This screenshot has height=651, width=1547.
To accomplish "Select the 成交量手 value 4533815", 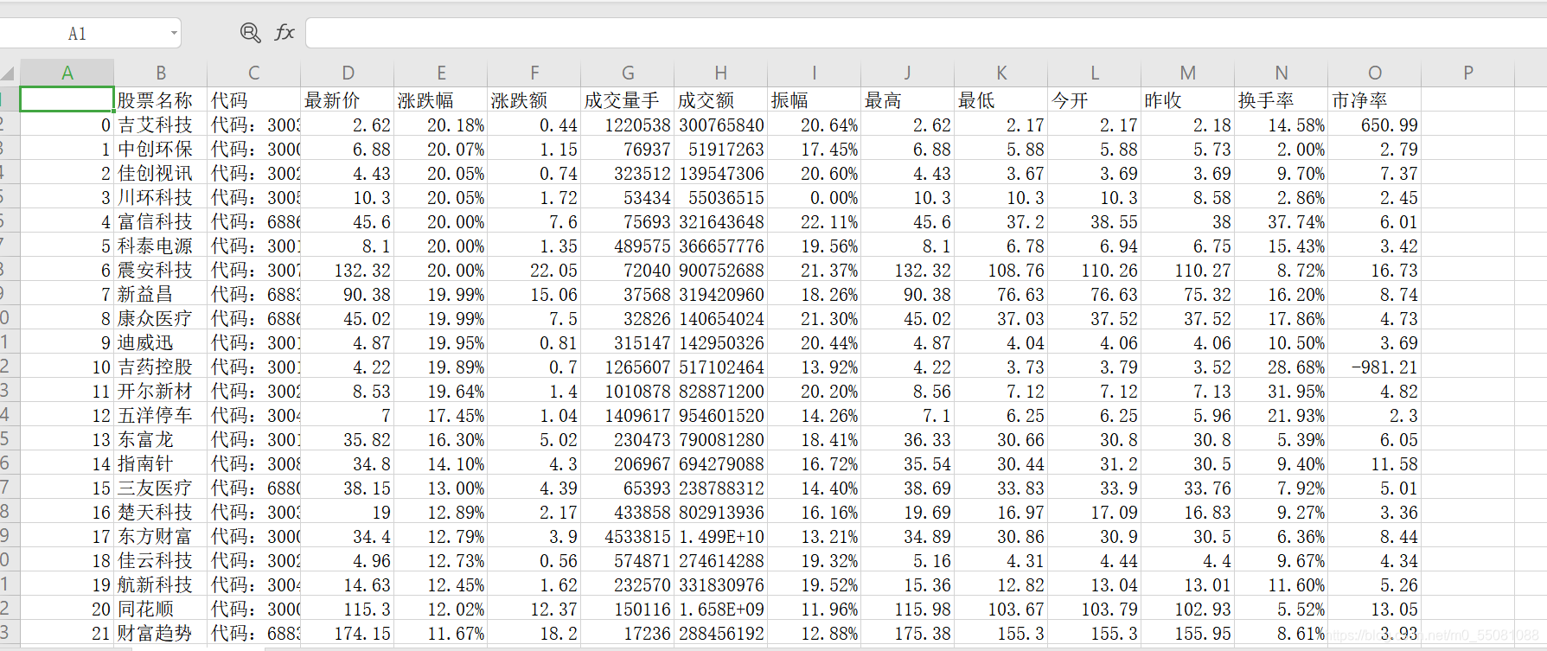I will tap(628, 536).
